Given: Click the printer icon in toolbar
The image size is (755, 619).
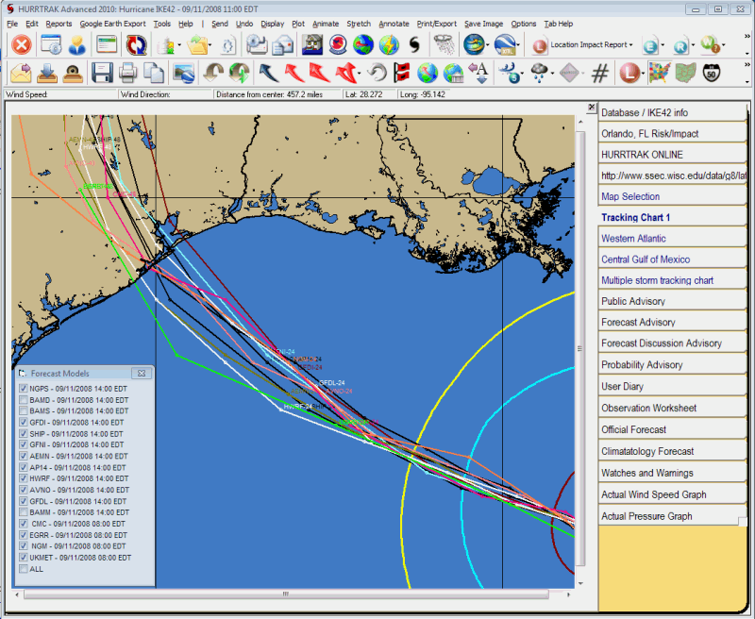Looking at the screenshot, I should pos(127,73).
